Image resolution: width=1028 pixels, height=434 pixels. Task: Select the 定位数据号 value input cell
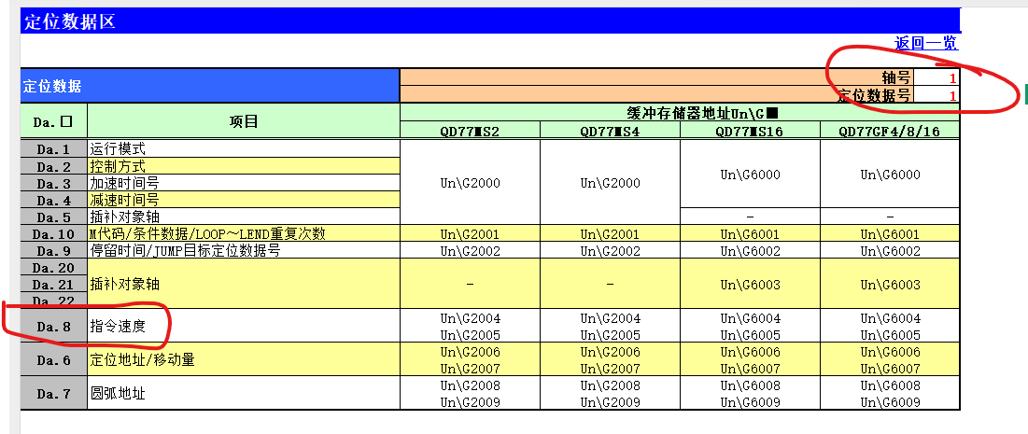[936, 95]
